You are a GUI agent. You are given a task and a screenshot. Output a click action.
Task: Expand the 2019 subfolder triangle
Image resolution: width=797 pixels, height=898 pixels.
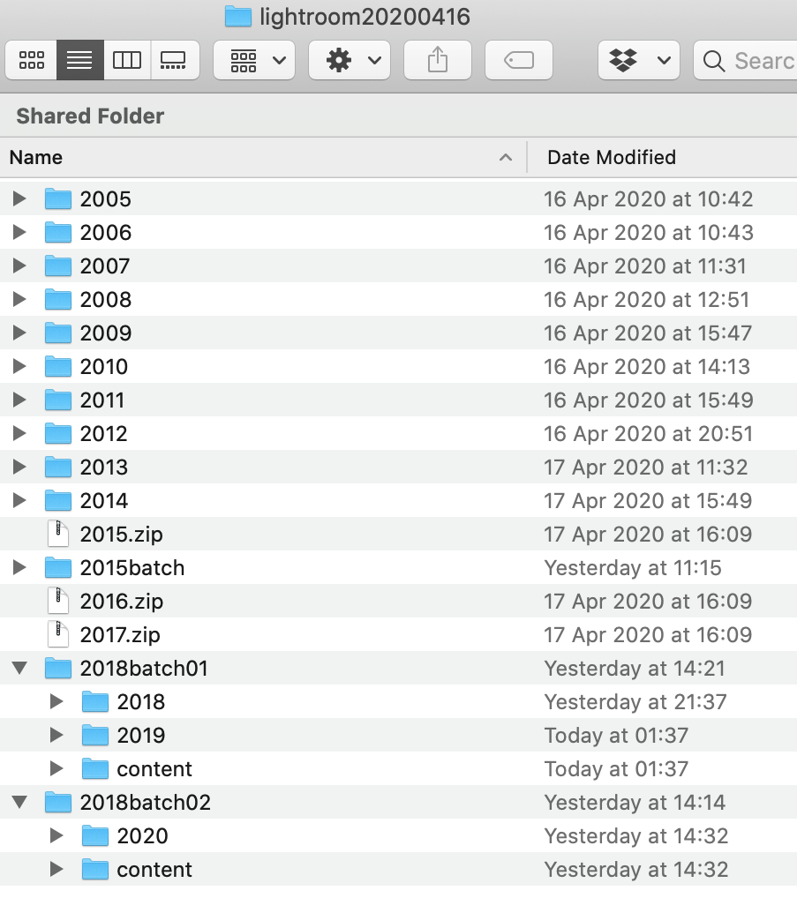click(x=56, y=735)
